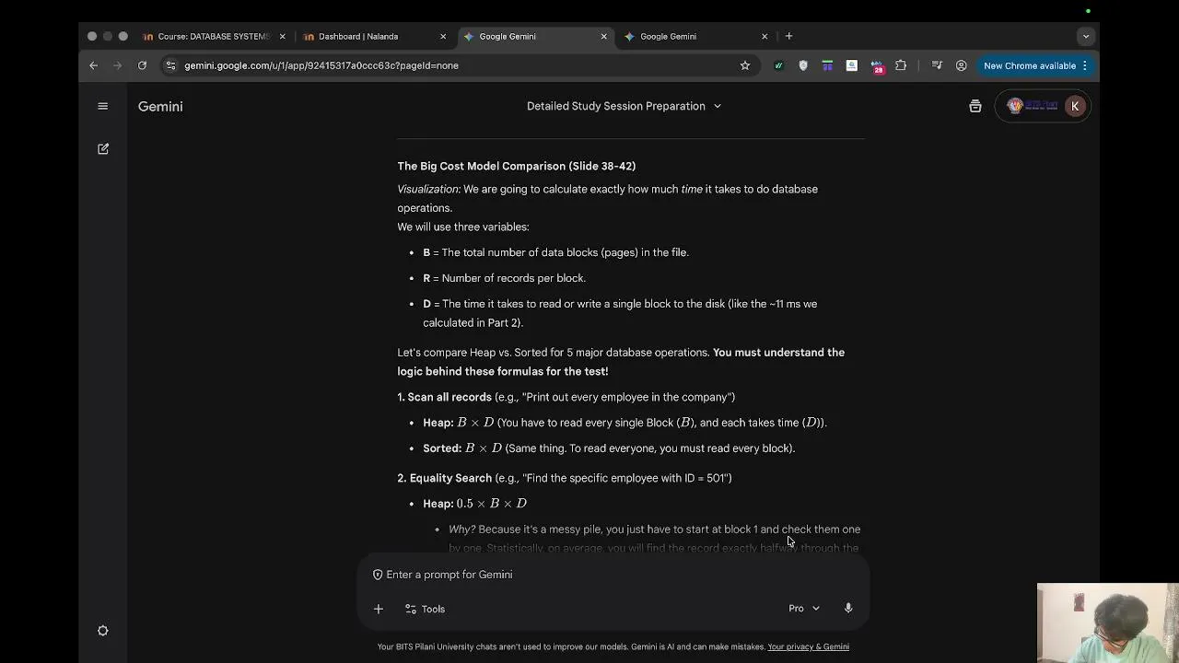Image resolution: width=1179 pixels, height=663 pixels.
Task: Click bullet 'R = Number of records per block'
Action: [x=504, y=278]
